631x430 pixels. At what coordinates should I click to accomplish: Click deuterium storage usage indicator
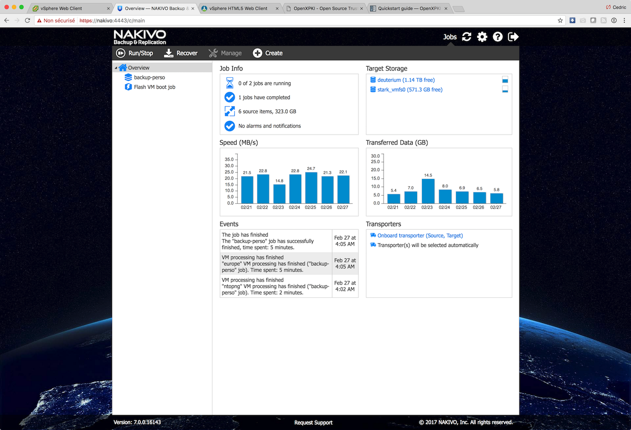(505, 80)
